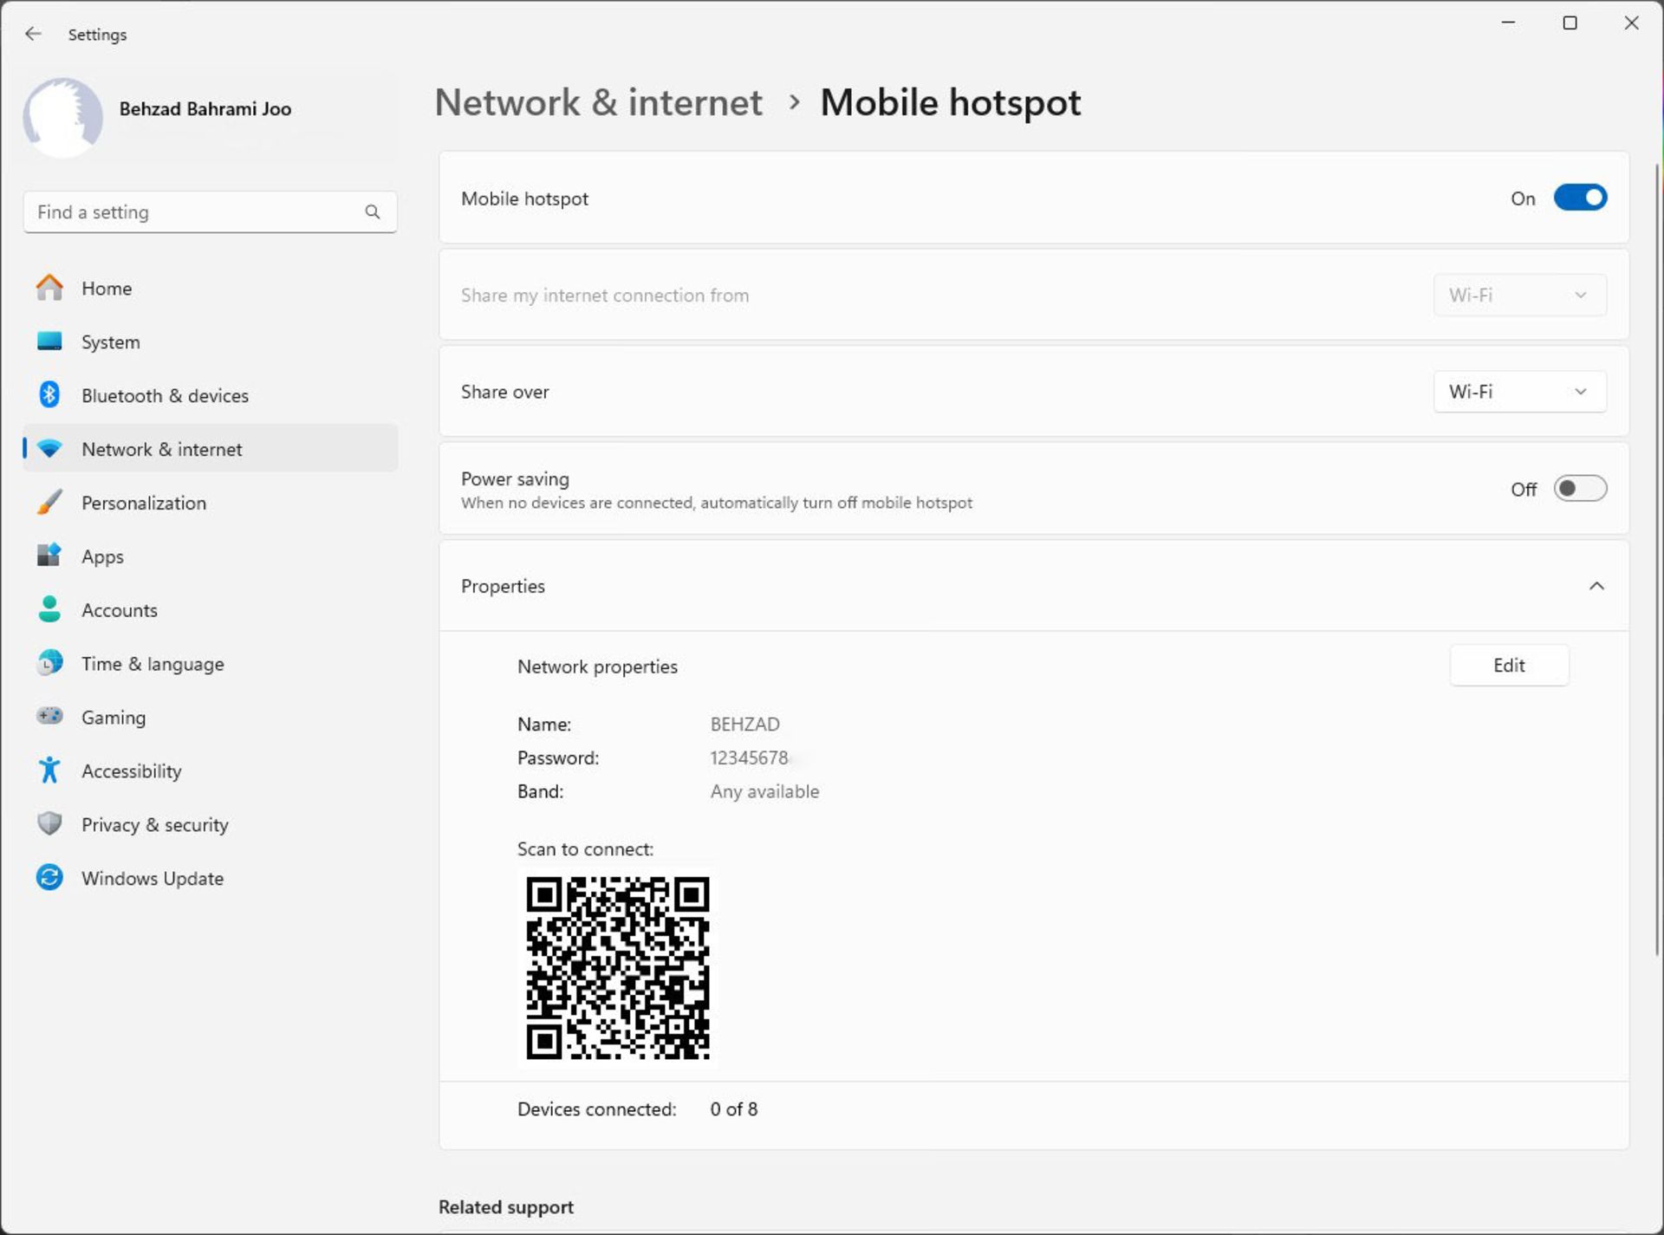Select Personalization in sidebar
Image resolution: width=1664 pixels, height=1235 pixels.
pos(211,503)
